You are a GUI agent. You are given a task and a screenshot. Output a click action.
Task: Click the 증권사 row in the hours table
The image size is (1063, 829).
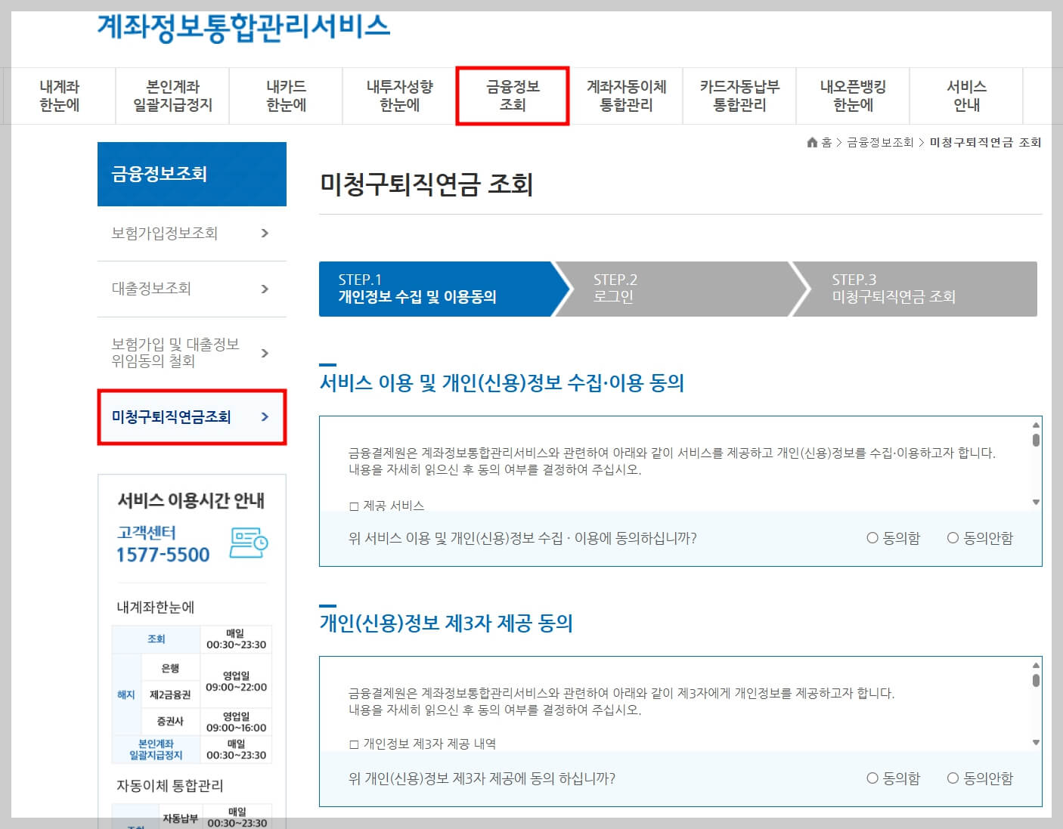tap(170, 721)
